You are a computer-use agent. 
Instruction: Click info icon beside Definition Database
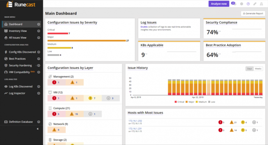coord(39,122)
